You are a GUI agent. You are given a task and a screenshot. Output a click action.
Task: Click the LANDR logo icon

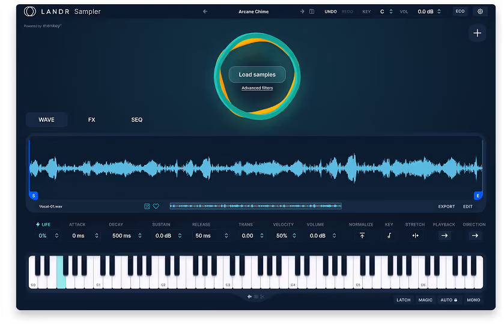(x=30, y=11)
